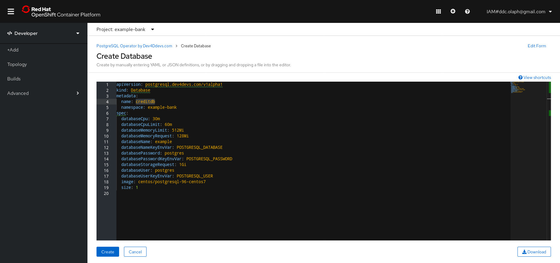
Task: Click line number 20 in gutter
Action: tap(106, 193)
